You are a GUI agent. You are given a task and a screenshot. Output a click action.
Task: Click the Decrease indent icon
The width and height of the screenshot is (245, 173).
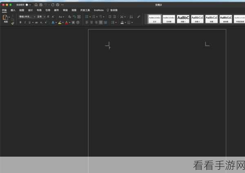click(x=110, y=17)
